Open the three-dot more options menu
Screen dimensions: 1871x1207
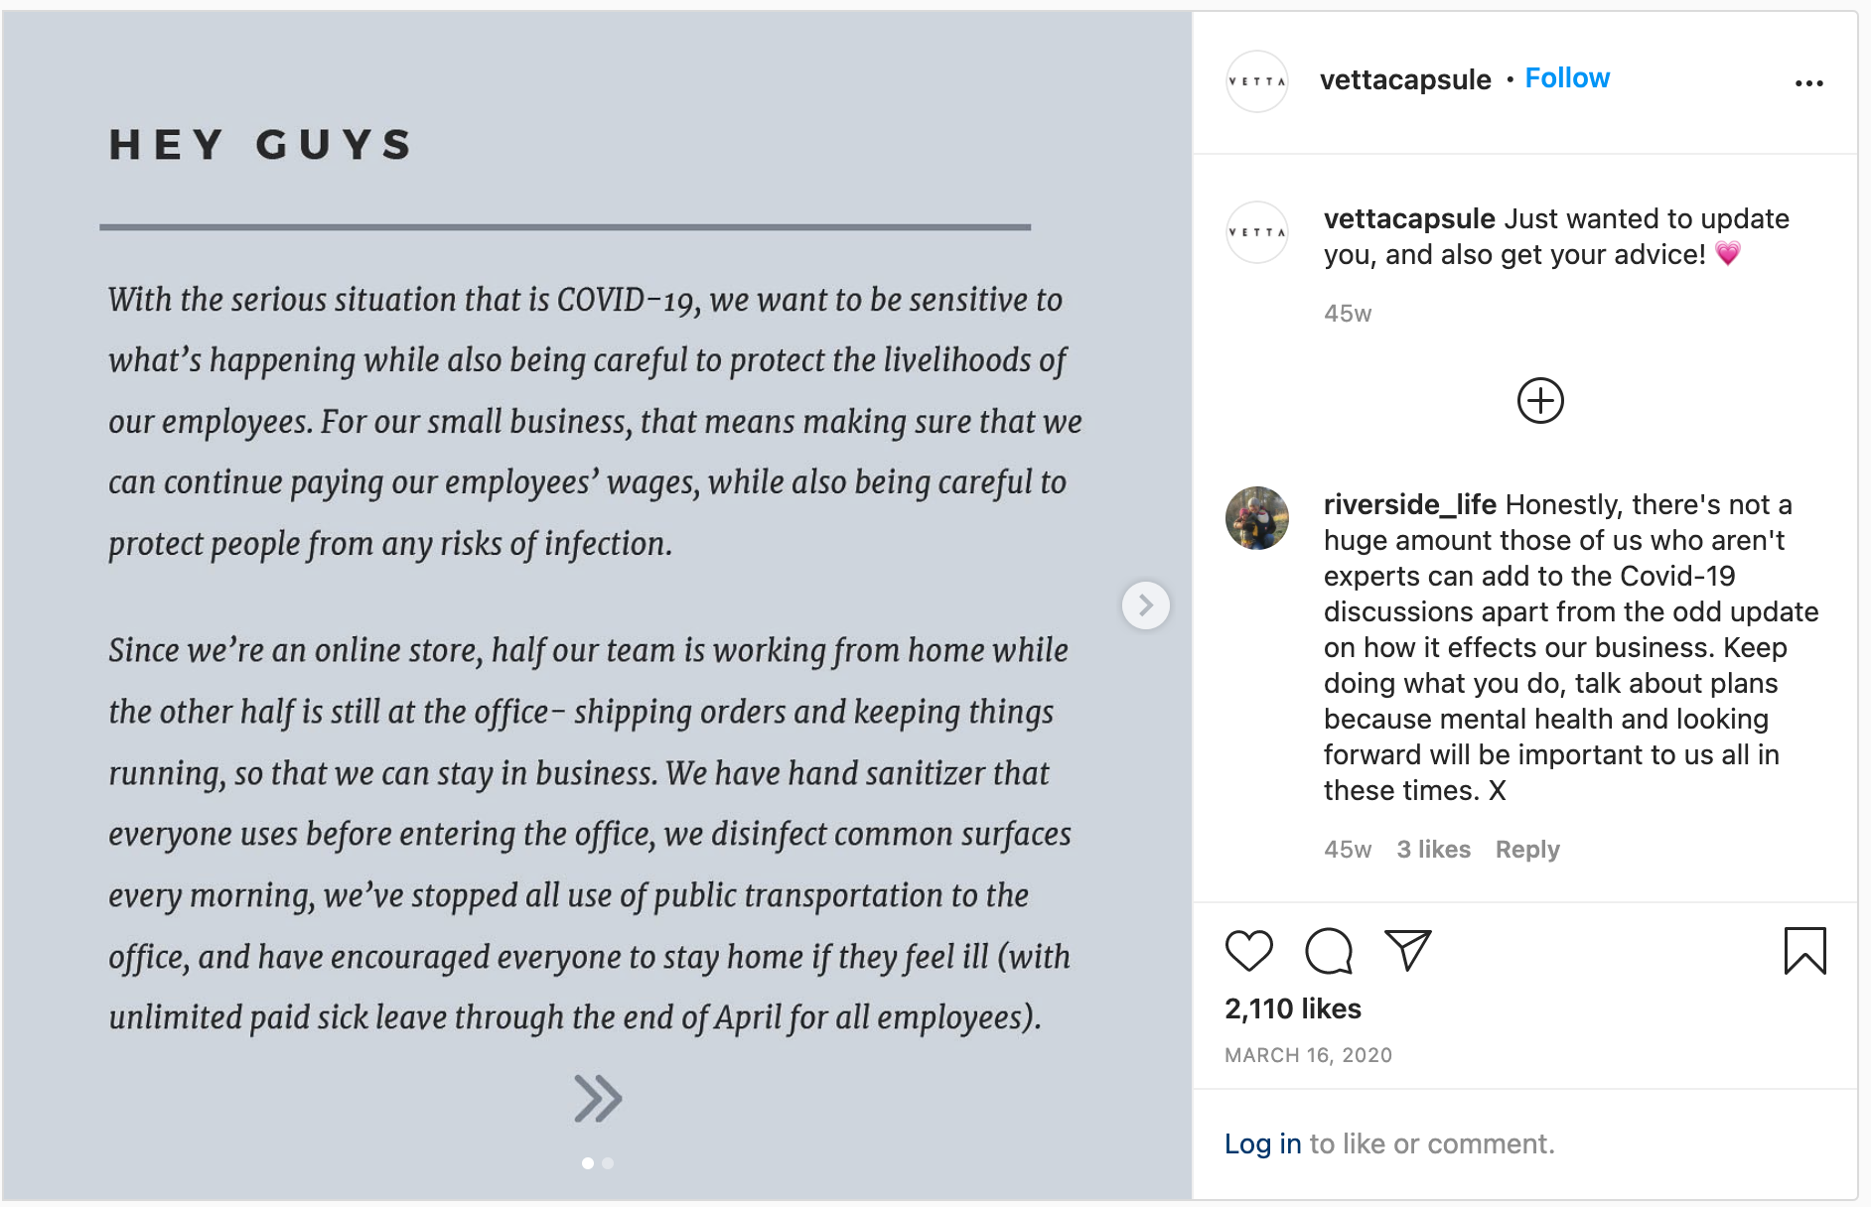point(1808,83)
